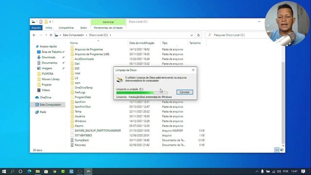The width and height of the screenshot is (311, 175).
Task: Expand the address bar history dropdown
Action: [191, 35]
